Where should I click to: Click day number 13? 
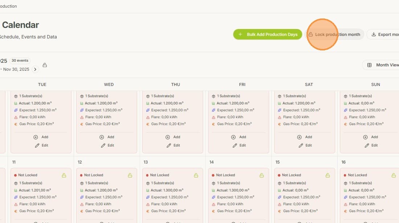145,162
